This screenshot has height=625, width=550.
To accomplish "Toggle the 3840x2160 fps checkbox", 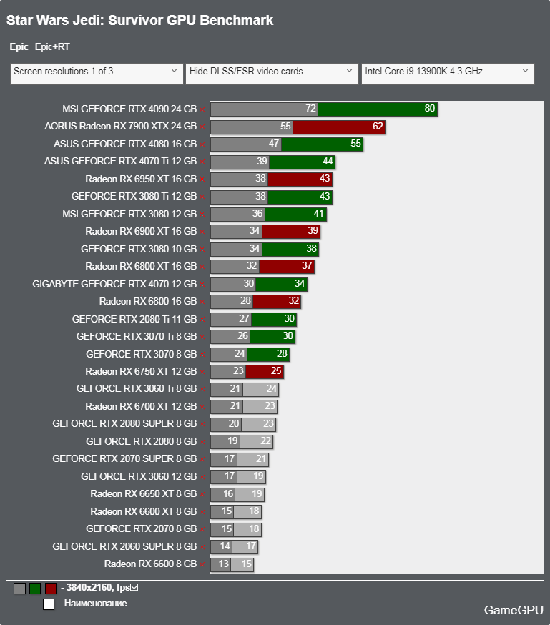I will pyautogui.click(x=134, y=587).
